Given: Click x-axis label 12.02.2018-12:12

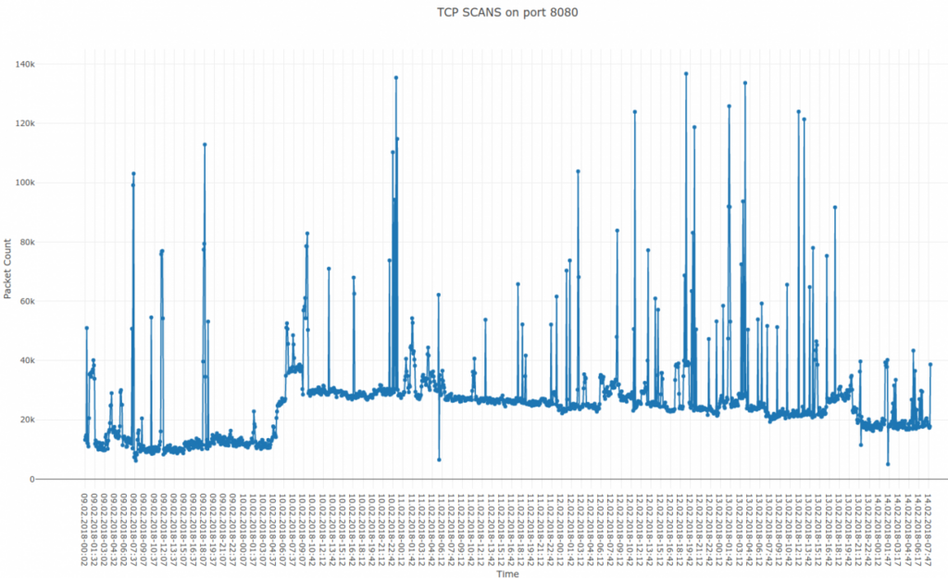Looking at the screenshot, I should pyautogui.click(x=641, y=530).
